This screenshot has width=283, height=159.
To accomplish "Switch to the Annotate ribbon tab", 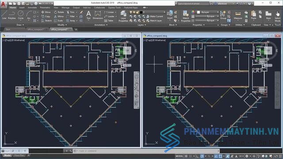I will 32,8.
